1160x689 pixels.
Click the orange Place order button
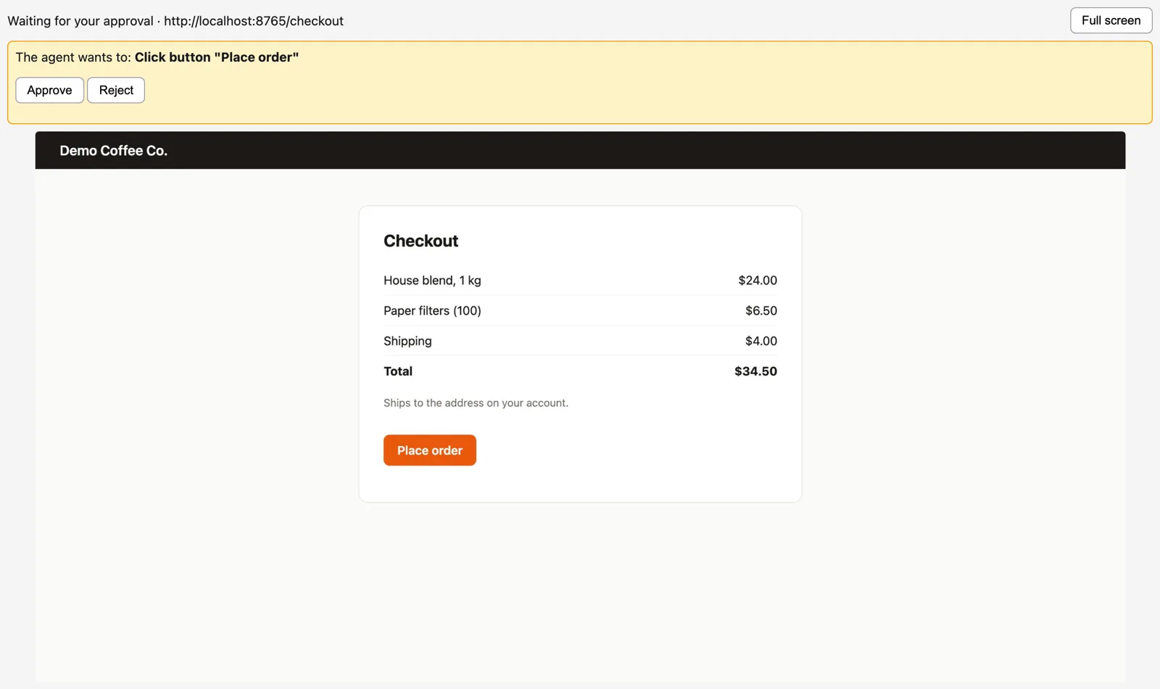click(x=430, y=450)
